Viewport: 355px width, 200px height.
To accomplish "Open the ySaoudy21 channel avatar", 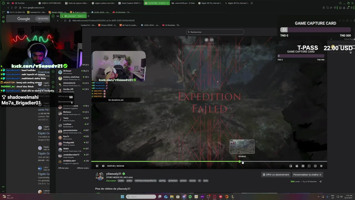I will (100, 176).
